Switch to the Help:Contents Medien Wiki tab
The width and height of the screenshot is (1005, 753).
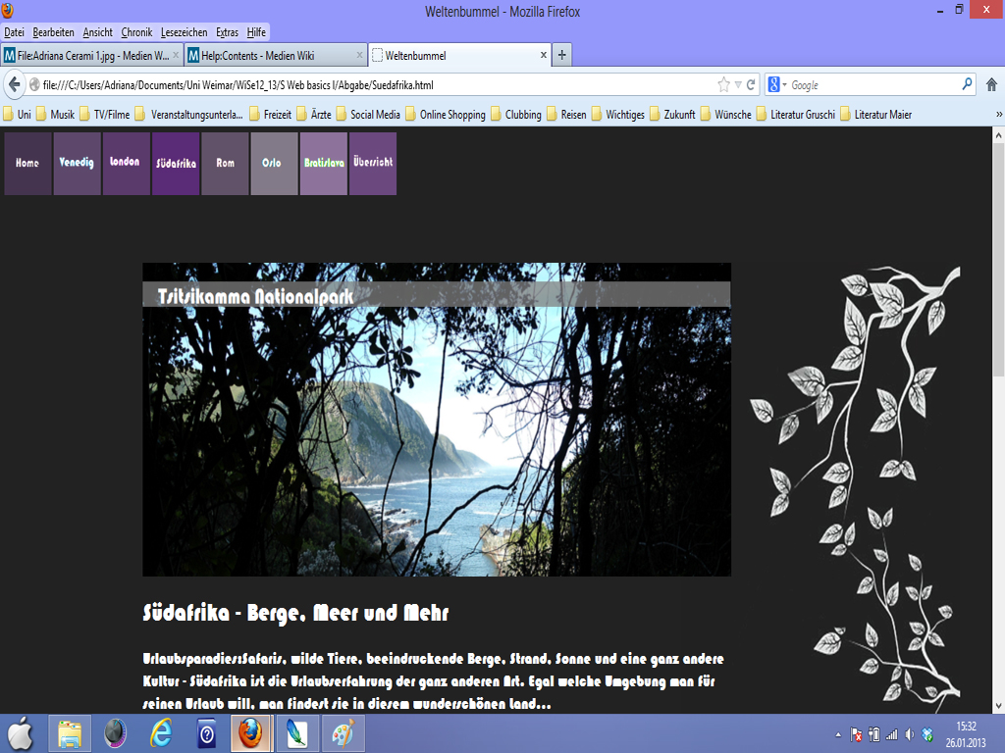click(x=265, y=55)
